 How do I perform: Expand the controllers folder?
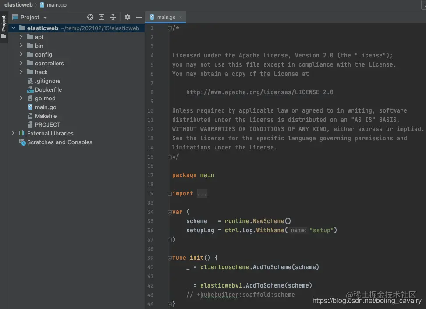pyautogui.click(x=21, y=63)
